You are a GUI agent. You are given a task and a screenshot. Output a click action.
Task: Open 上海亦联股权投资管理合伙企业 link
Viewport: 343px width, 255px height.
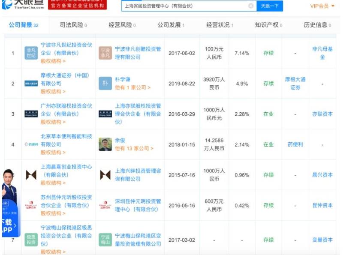click(x=138, y=114)
